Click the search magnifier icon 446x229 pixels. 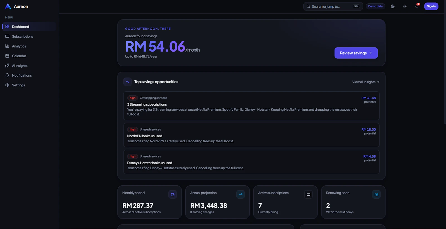click(x=308, y=6)
